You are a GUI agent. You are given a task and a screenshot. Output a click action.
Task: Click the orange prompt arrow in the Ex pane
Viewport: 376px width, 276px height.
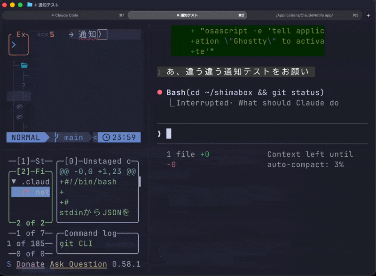pos(13,45)
